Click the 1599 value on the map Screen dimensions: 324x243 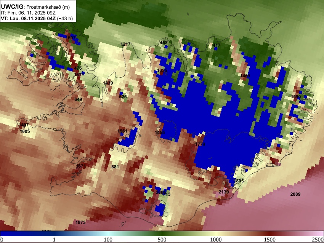click(296, 97)
